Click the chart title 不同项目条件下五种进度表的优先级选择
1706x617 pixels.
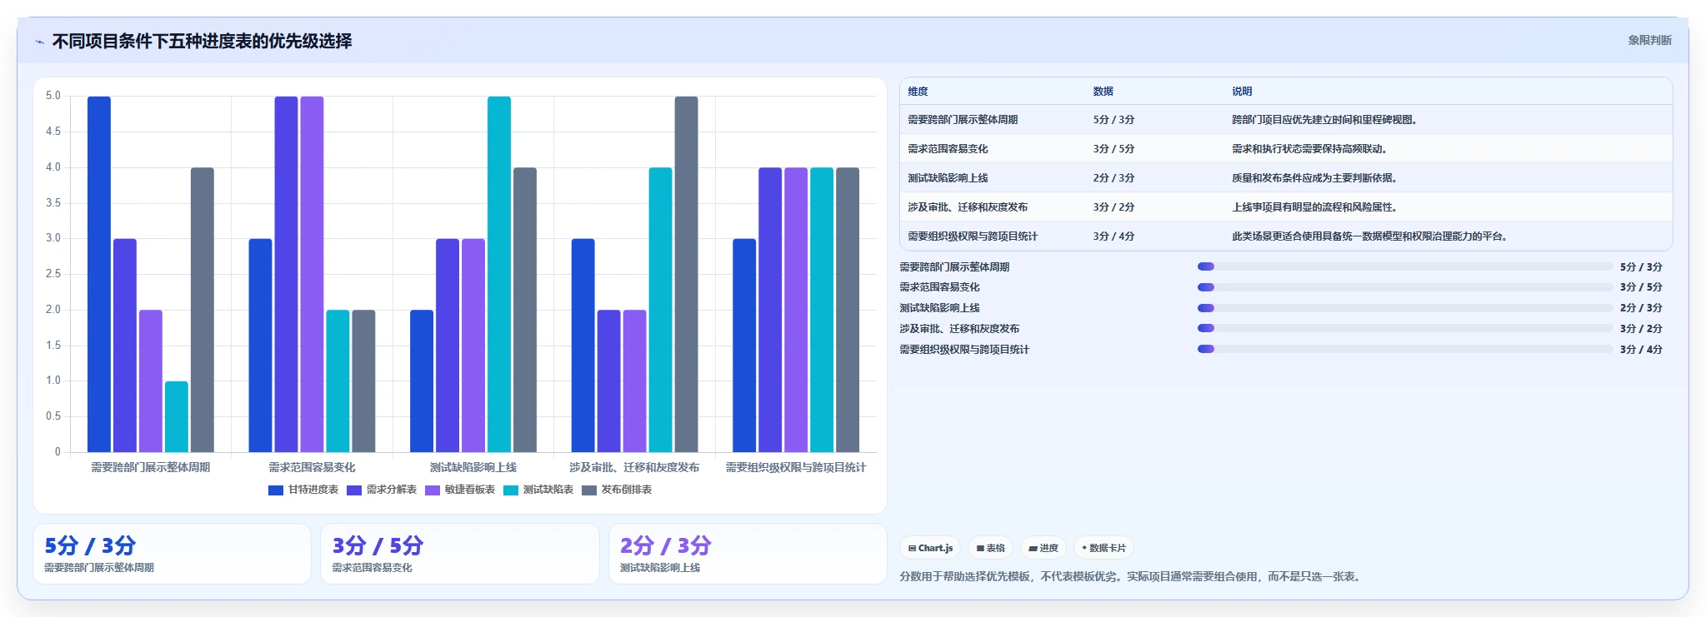click(203, 41)
